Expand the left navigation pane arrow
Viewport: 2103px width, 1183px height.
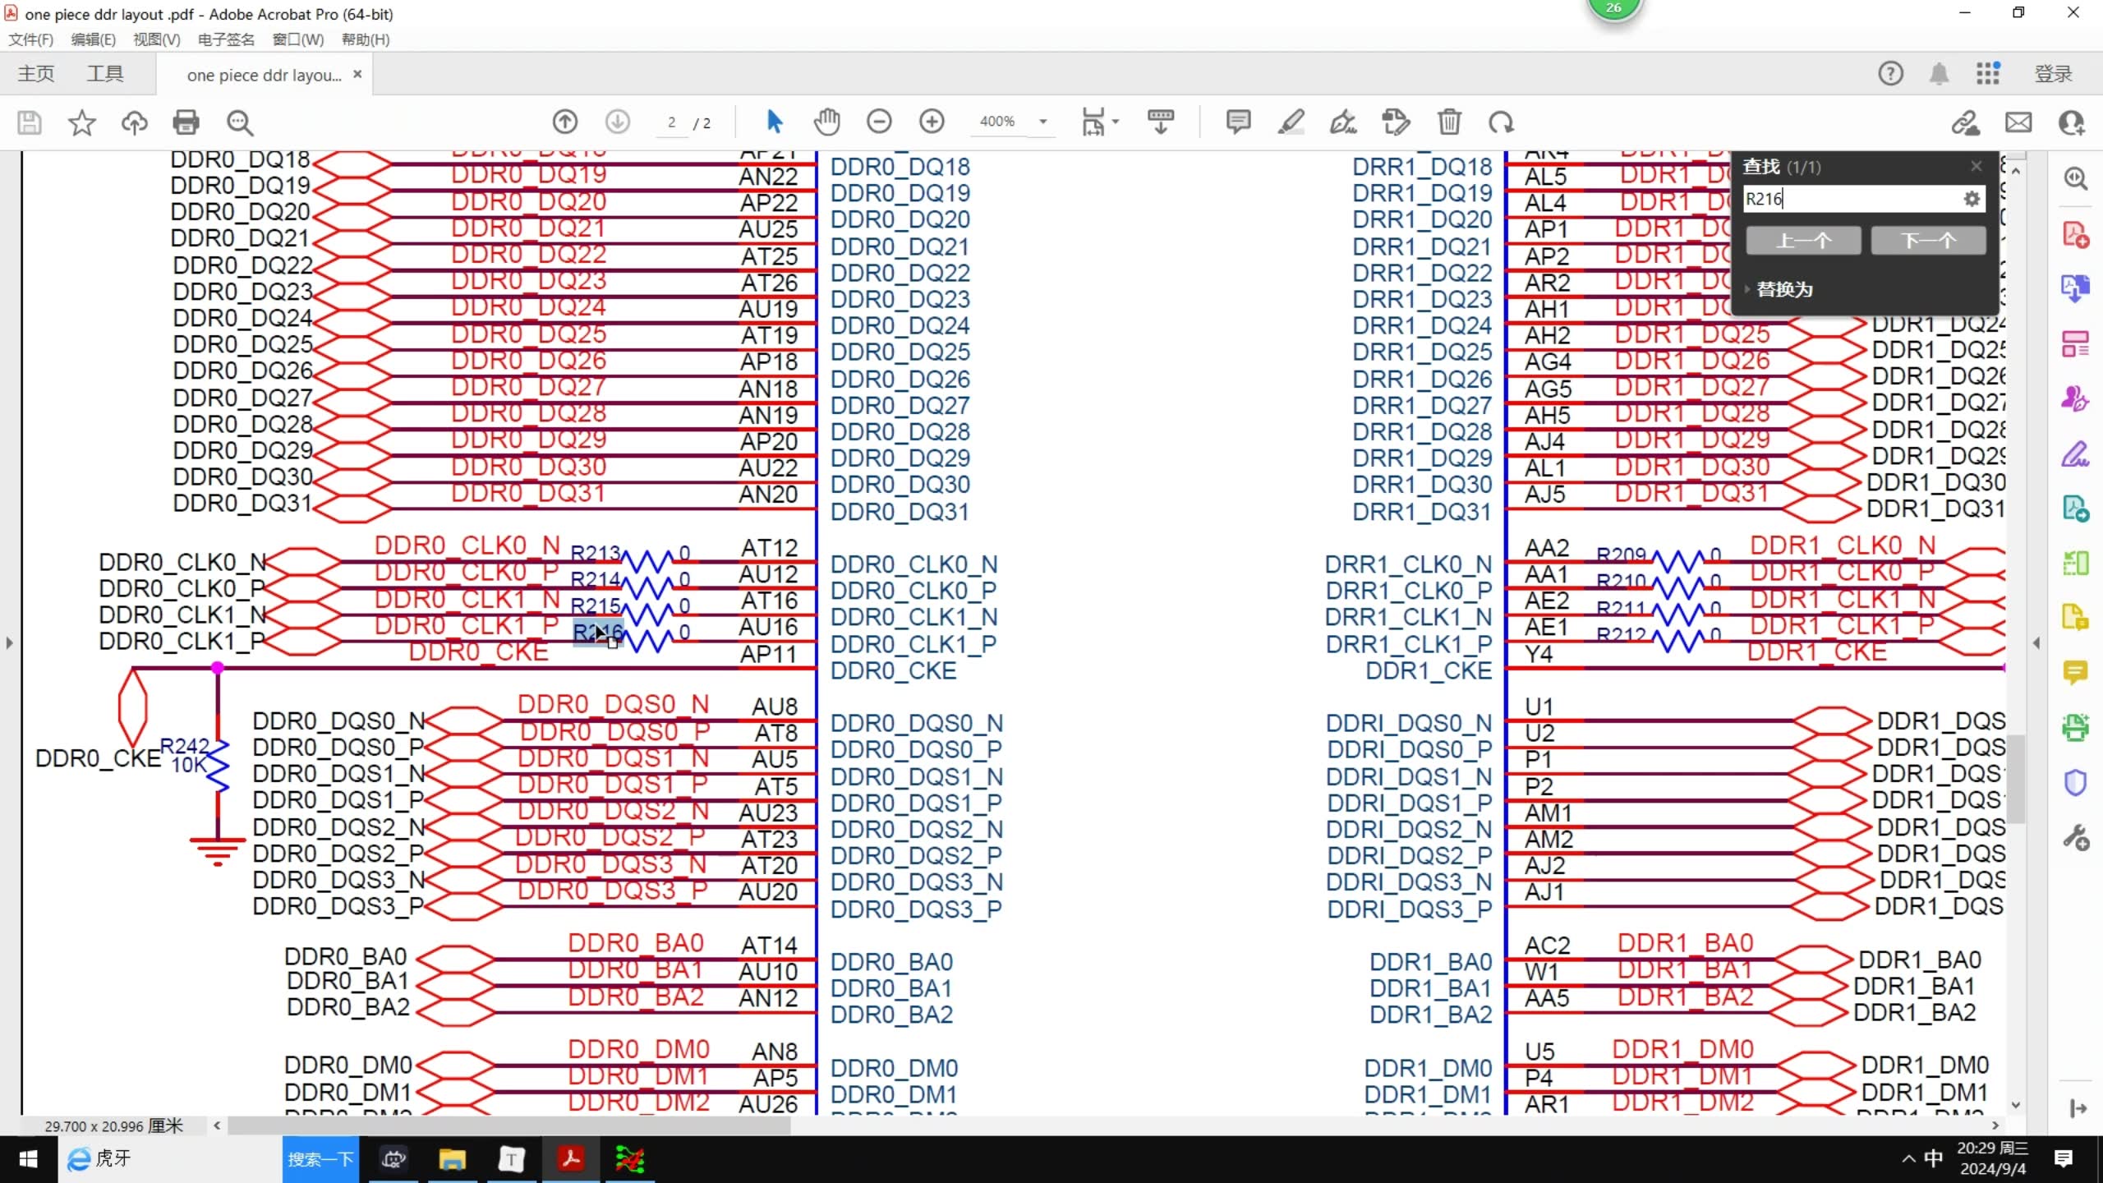9,642
